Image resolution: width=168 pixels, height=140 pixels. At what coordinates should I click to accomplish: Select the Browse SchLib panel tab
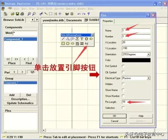(14, 20)
